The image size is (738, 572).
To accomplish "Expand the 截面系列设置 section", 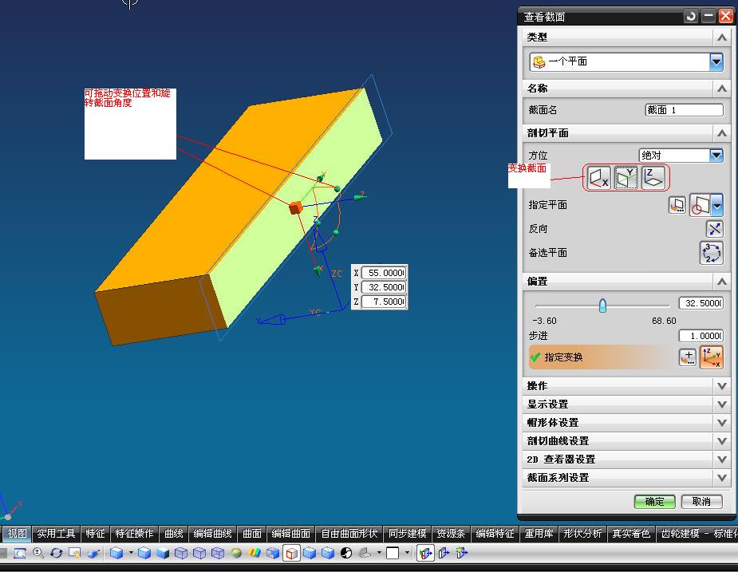I will point(721,478).
